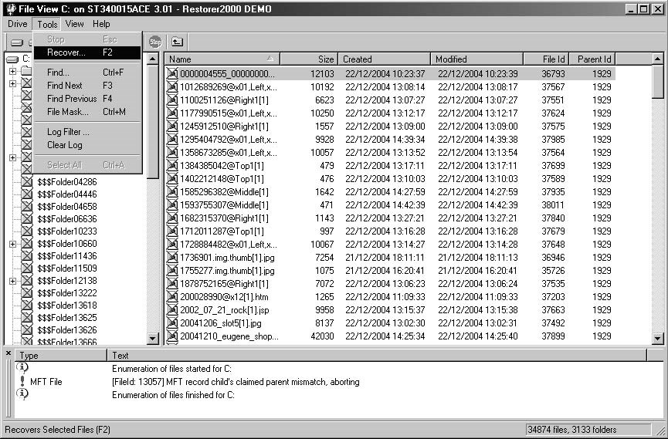Select the C: drive root icon
The image size is (668, 439).
(12, 59)
